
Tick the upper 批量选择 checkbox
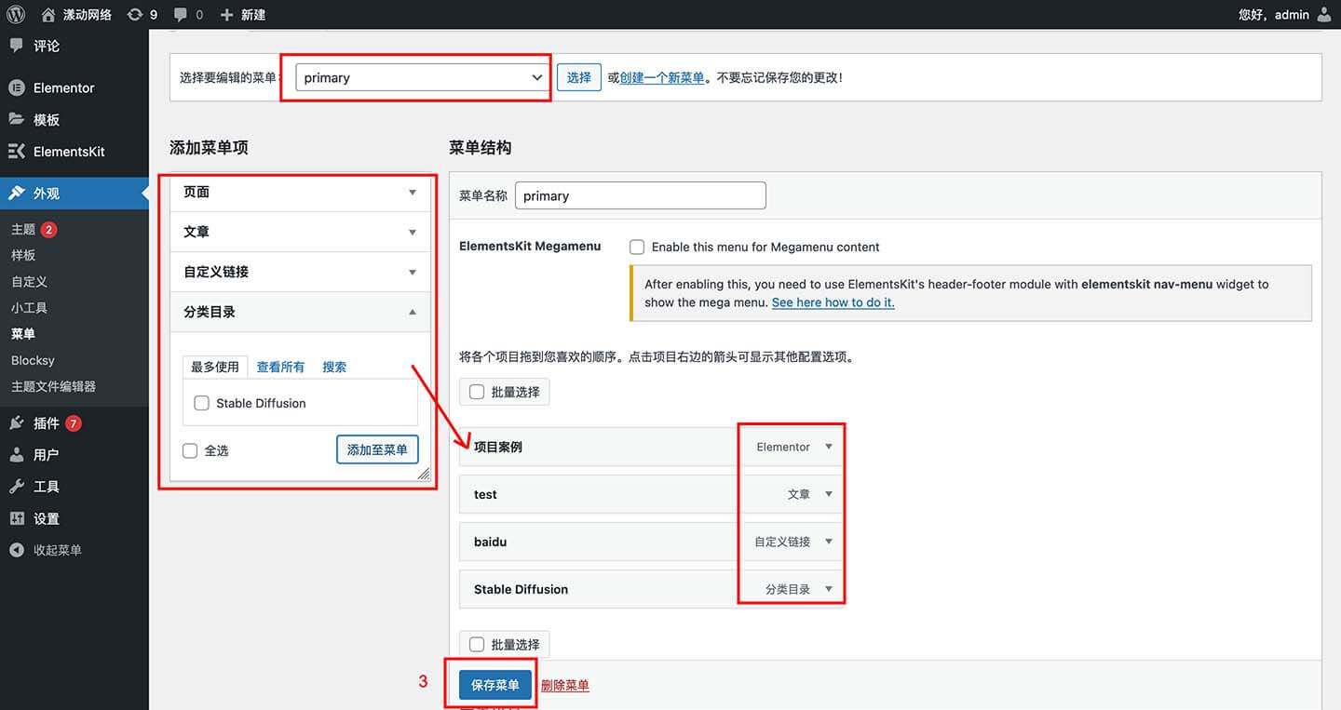(x=477, y=392)
